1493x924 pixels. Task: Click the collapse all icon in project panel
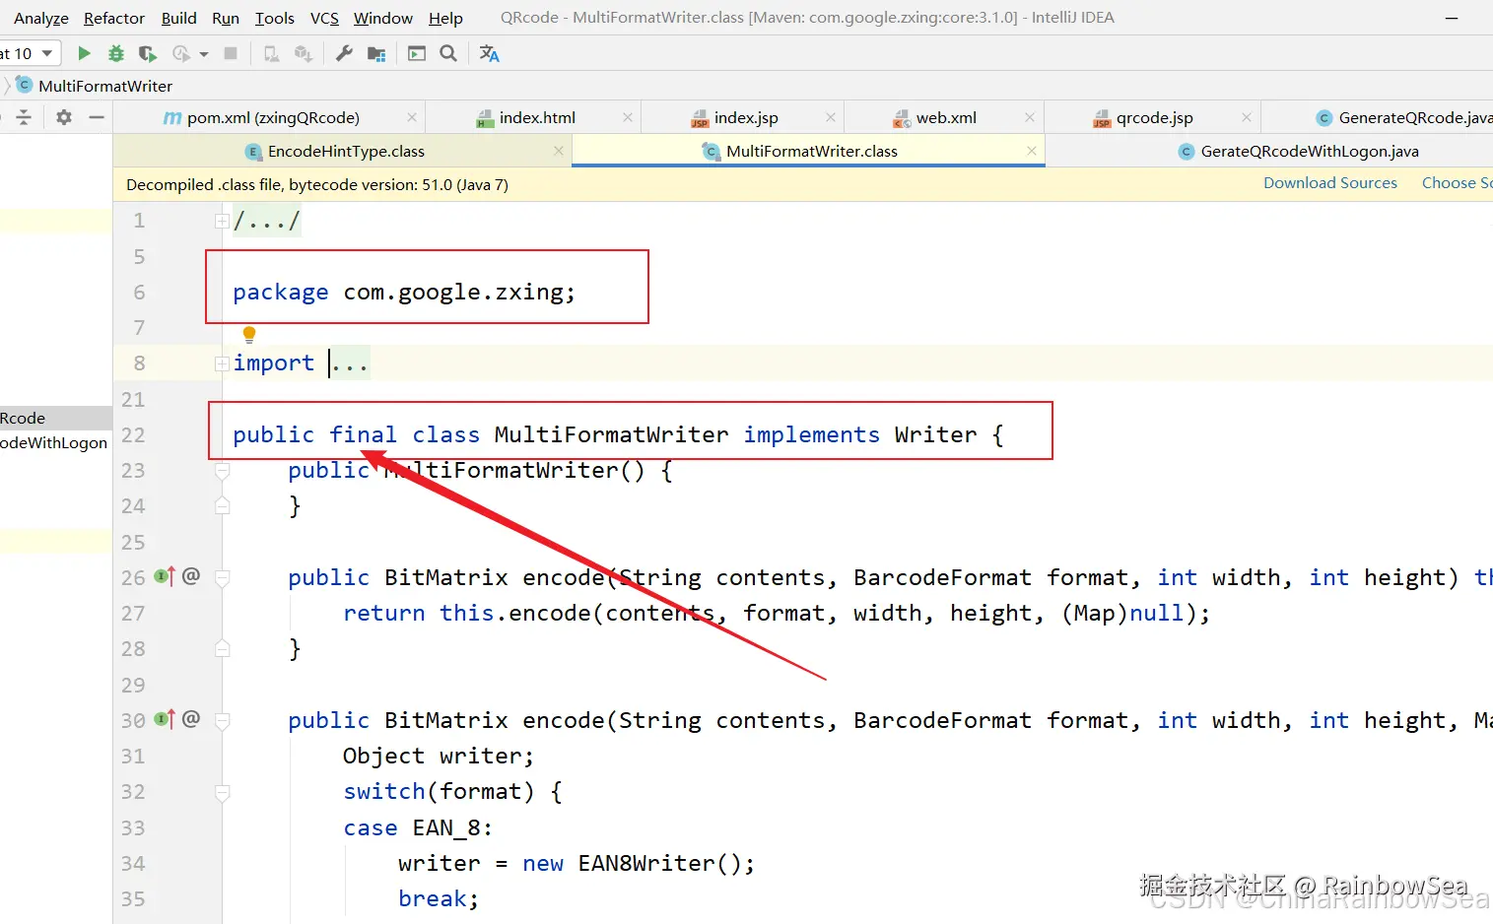[x=24, y=117]
